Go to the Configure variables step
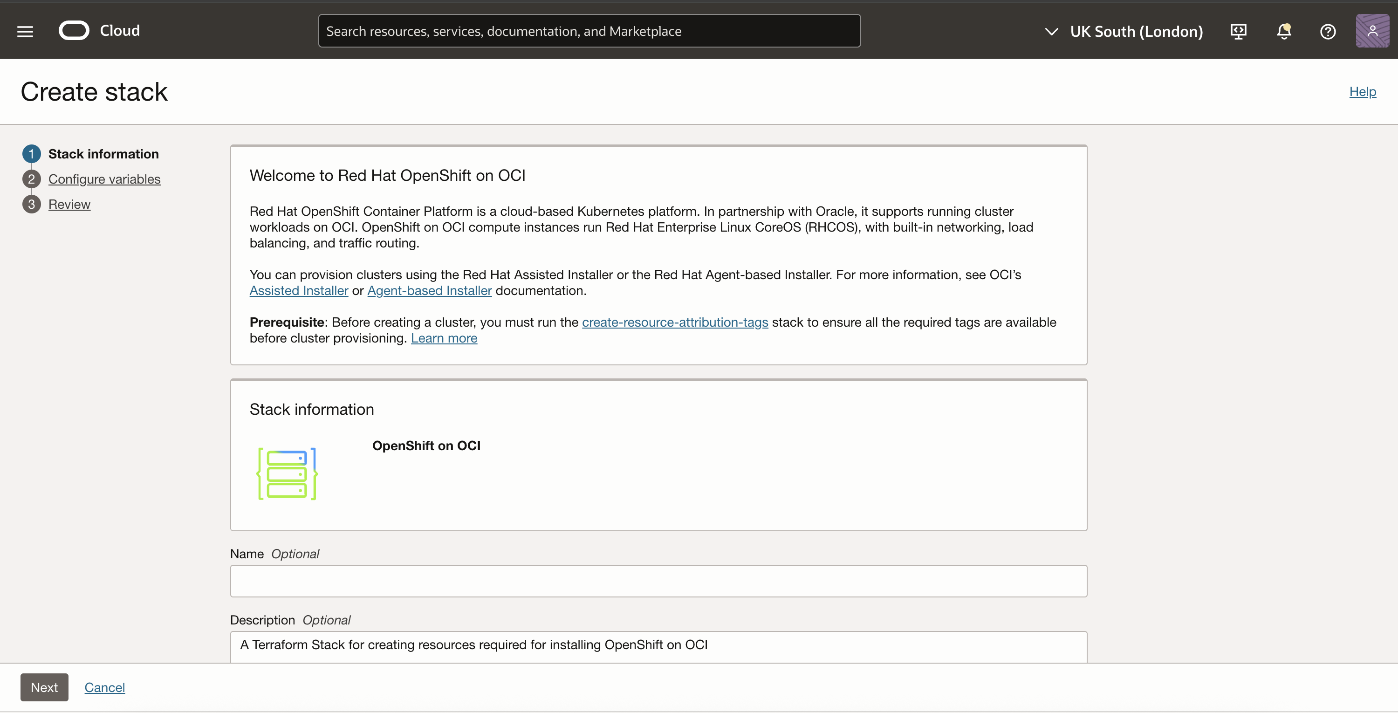The height and width of the screenshot is (713, 1398). tap(104, 179)
